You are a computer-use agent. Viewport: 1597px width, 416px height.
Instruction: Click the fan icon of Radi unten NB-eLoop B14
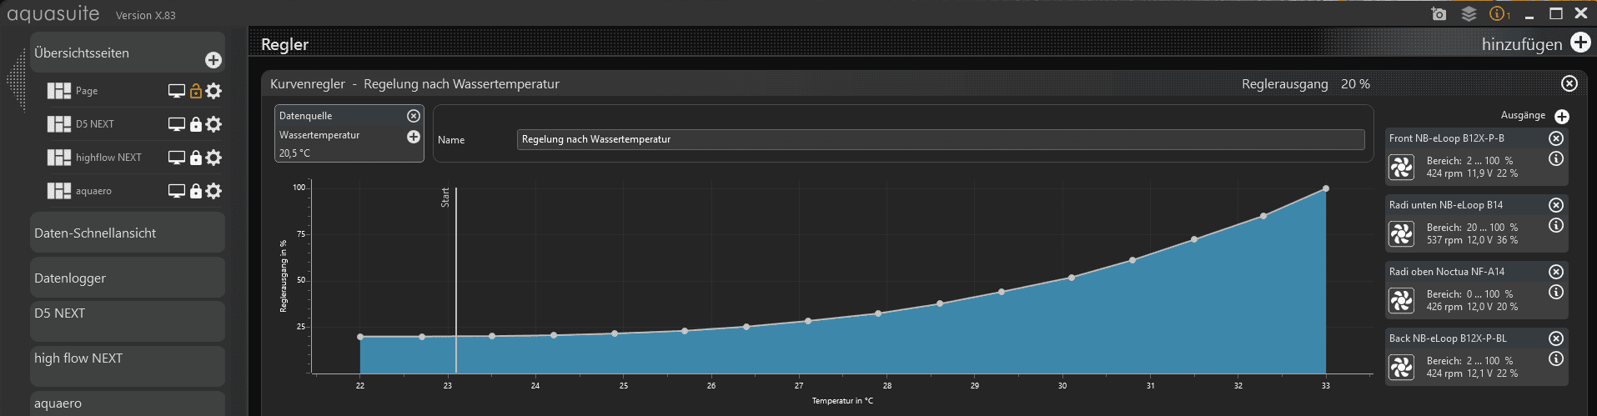point(1402,234)
